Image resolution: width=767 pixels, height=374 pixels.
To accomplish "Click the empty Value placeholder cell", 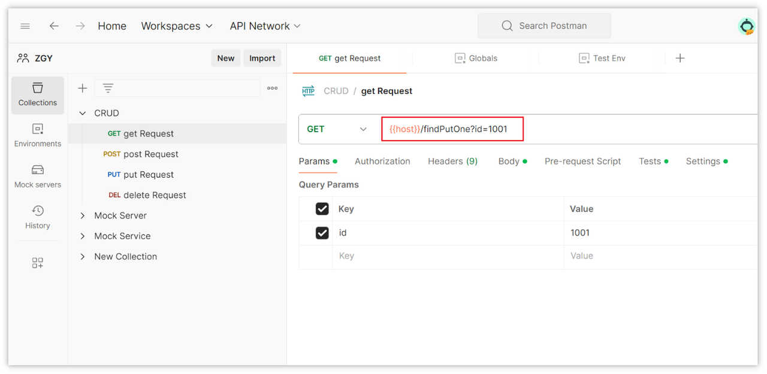I will tap(660, 256).
